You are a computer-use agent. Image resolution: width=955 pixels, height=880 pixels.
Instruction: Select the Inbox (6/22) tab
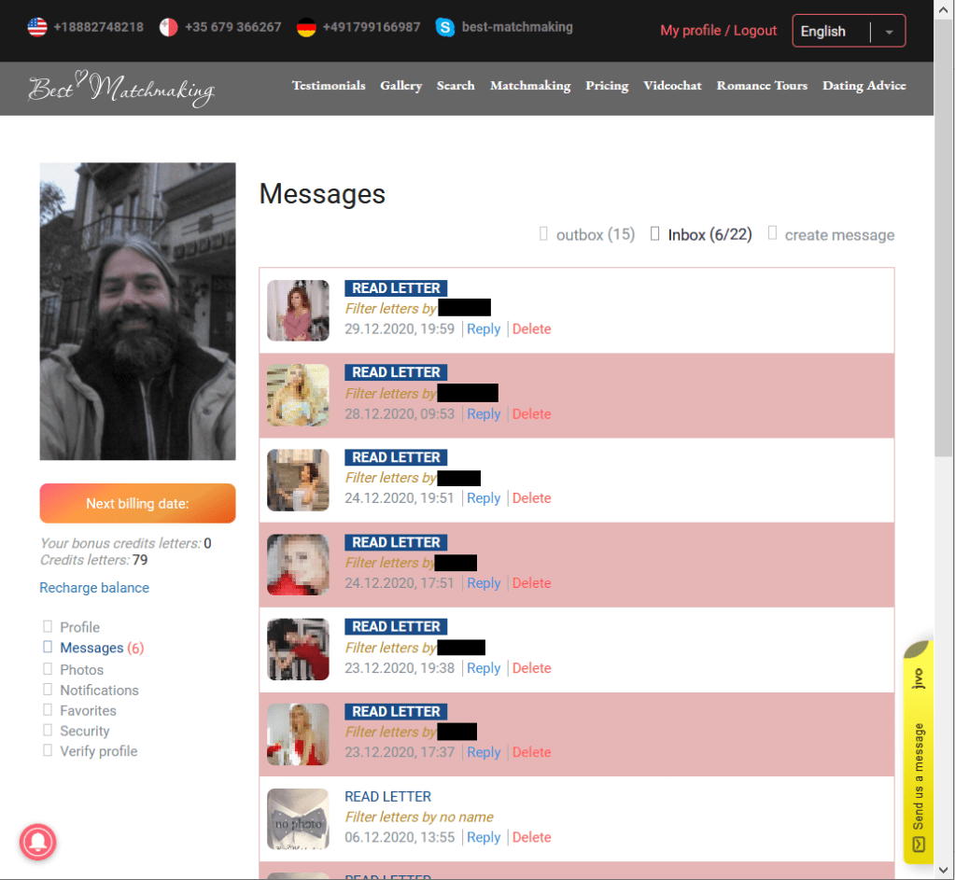pos(709,235)
